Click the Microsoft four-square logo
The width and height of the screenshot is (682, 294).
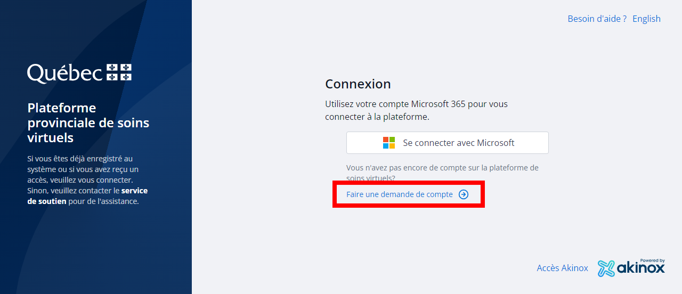(x=389, y=143)
